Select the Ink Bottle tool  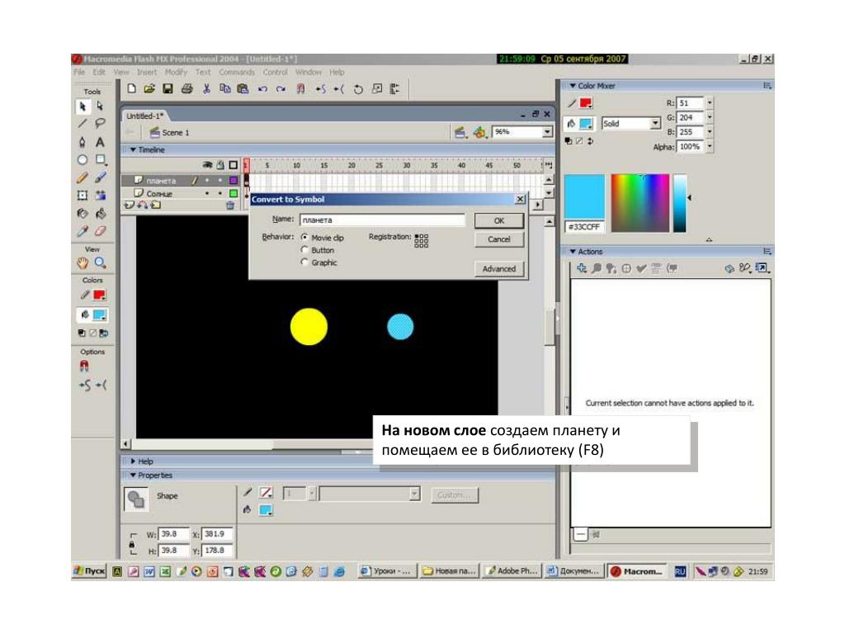tap(83, 214)
